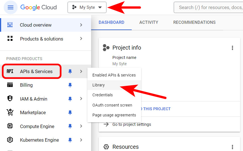This screenshot has width=243, height=151.
Task: Select Library from the APIs submenu
Action: [x=114, y=85]
